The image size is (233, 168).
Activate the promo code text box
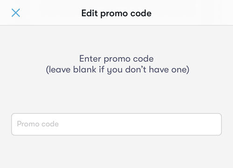[116, 124]
